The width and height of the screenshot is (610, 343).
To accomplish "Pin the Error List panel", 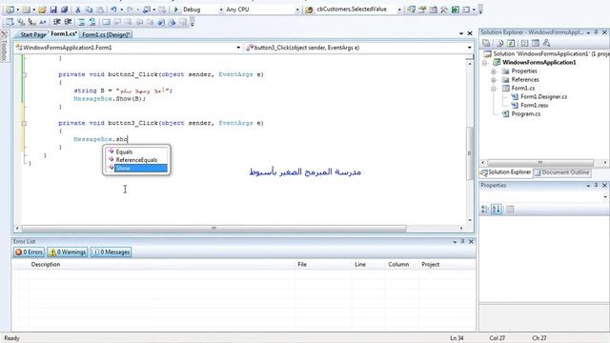I will (462, 241).
